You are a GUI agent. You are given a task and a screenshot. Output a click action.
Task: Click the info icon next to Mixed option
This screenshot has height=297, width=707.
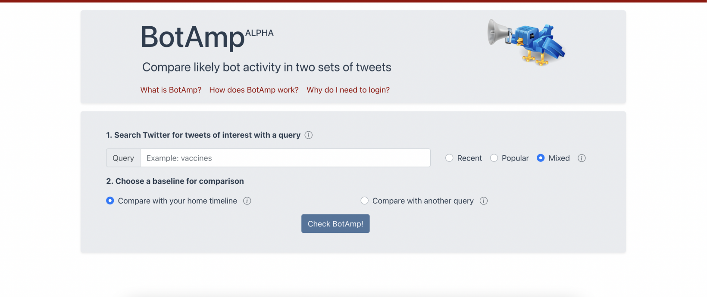pyautogui.click(x=582, y=158)
